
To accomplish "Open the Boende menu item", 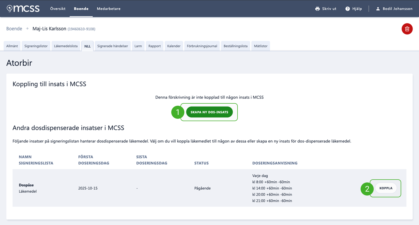I will (81, 9).
